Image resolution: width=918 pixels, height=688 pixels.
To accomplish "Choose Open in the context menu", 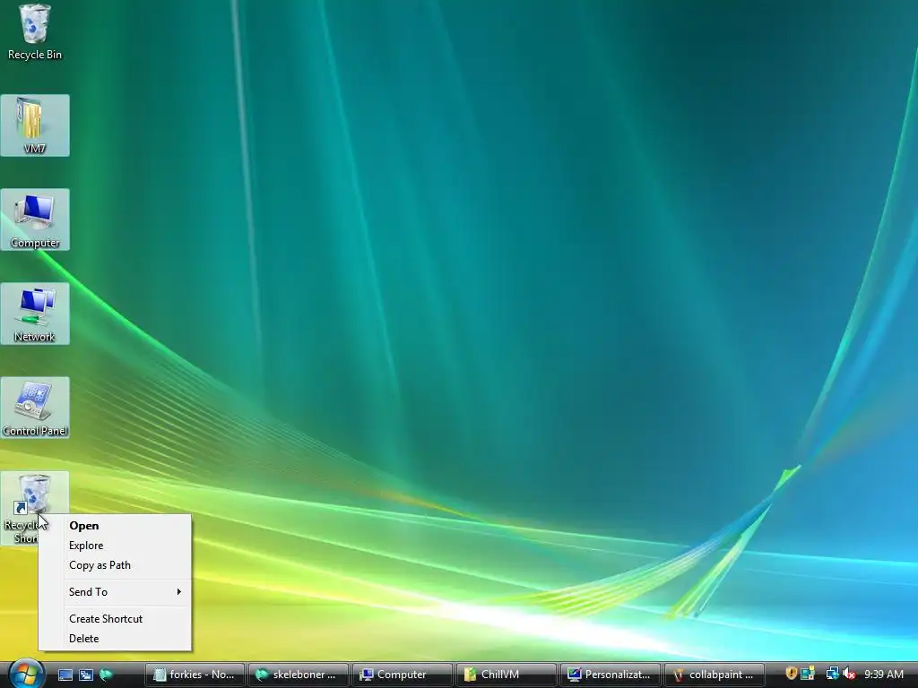I will (115, 525).
